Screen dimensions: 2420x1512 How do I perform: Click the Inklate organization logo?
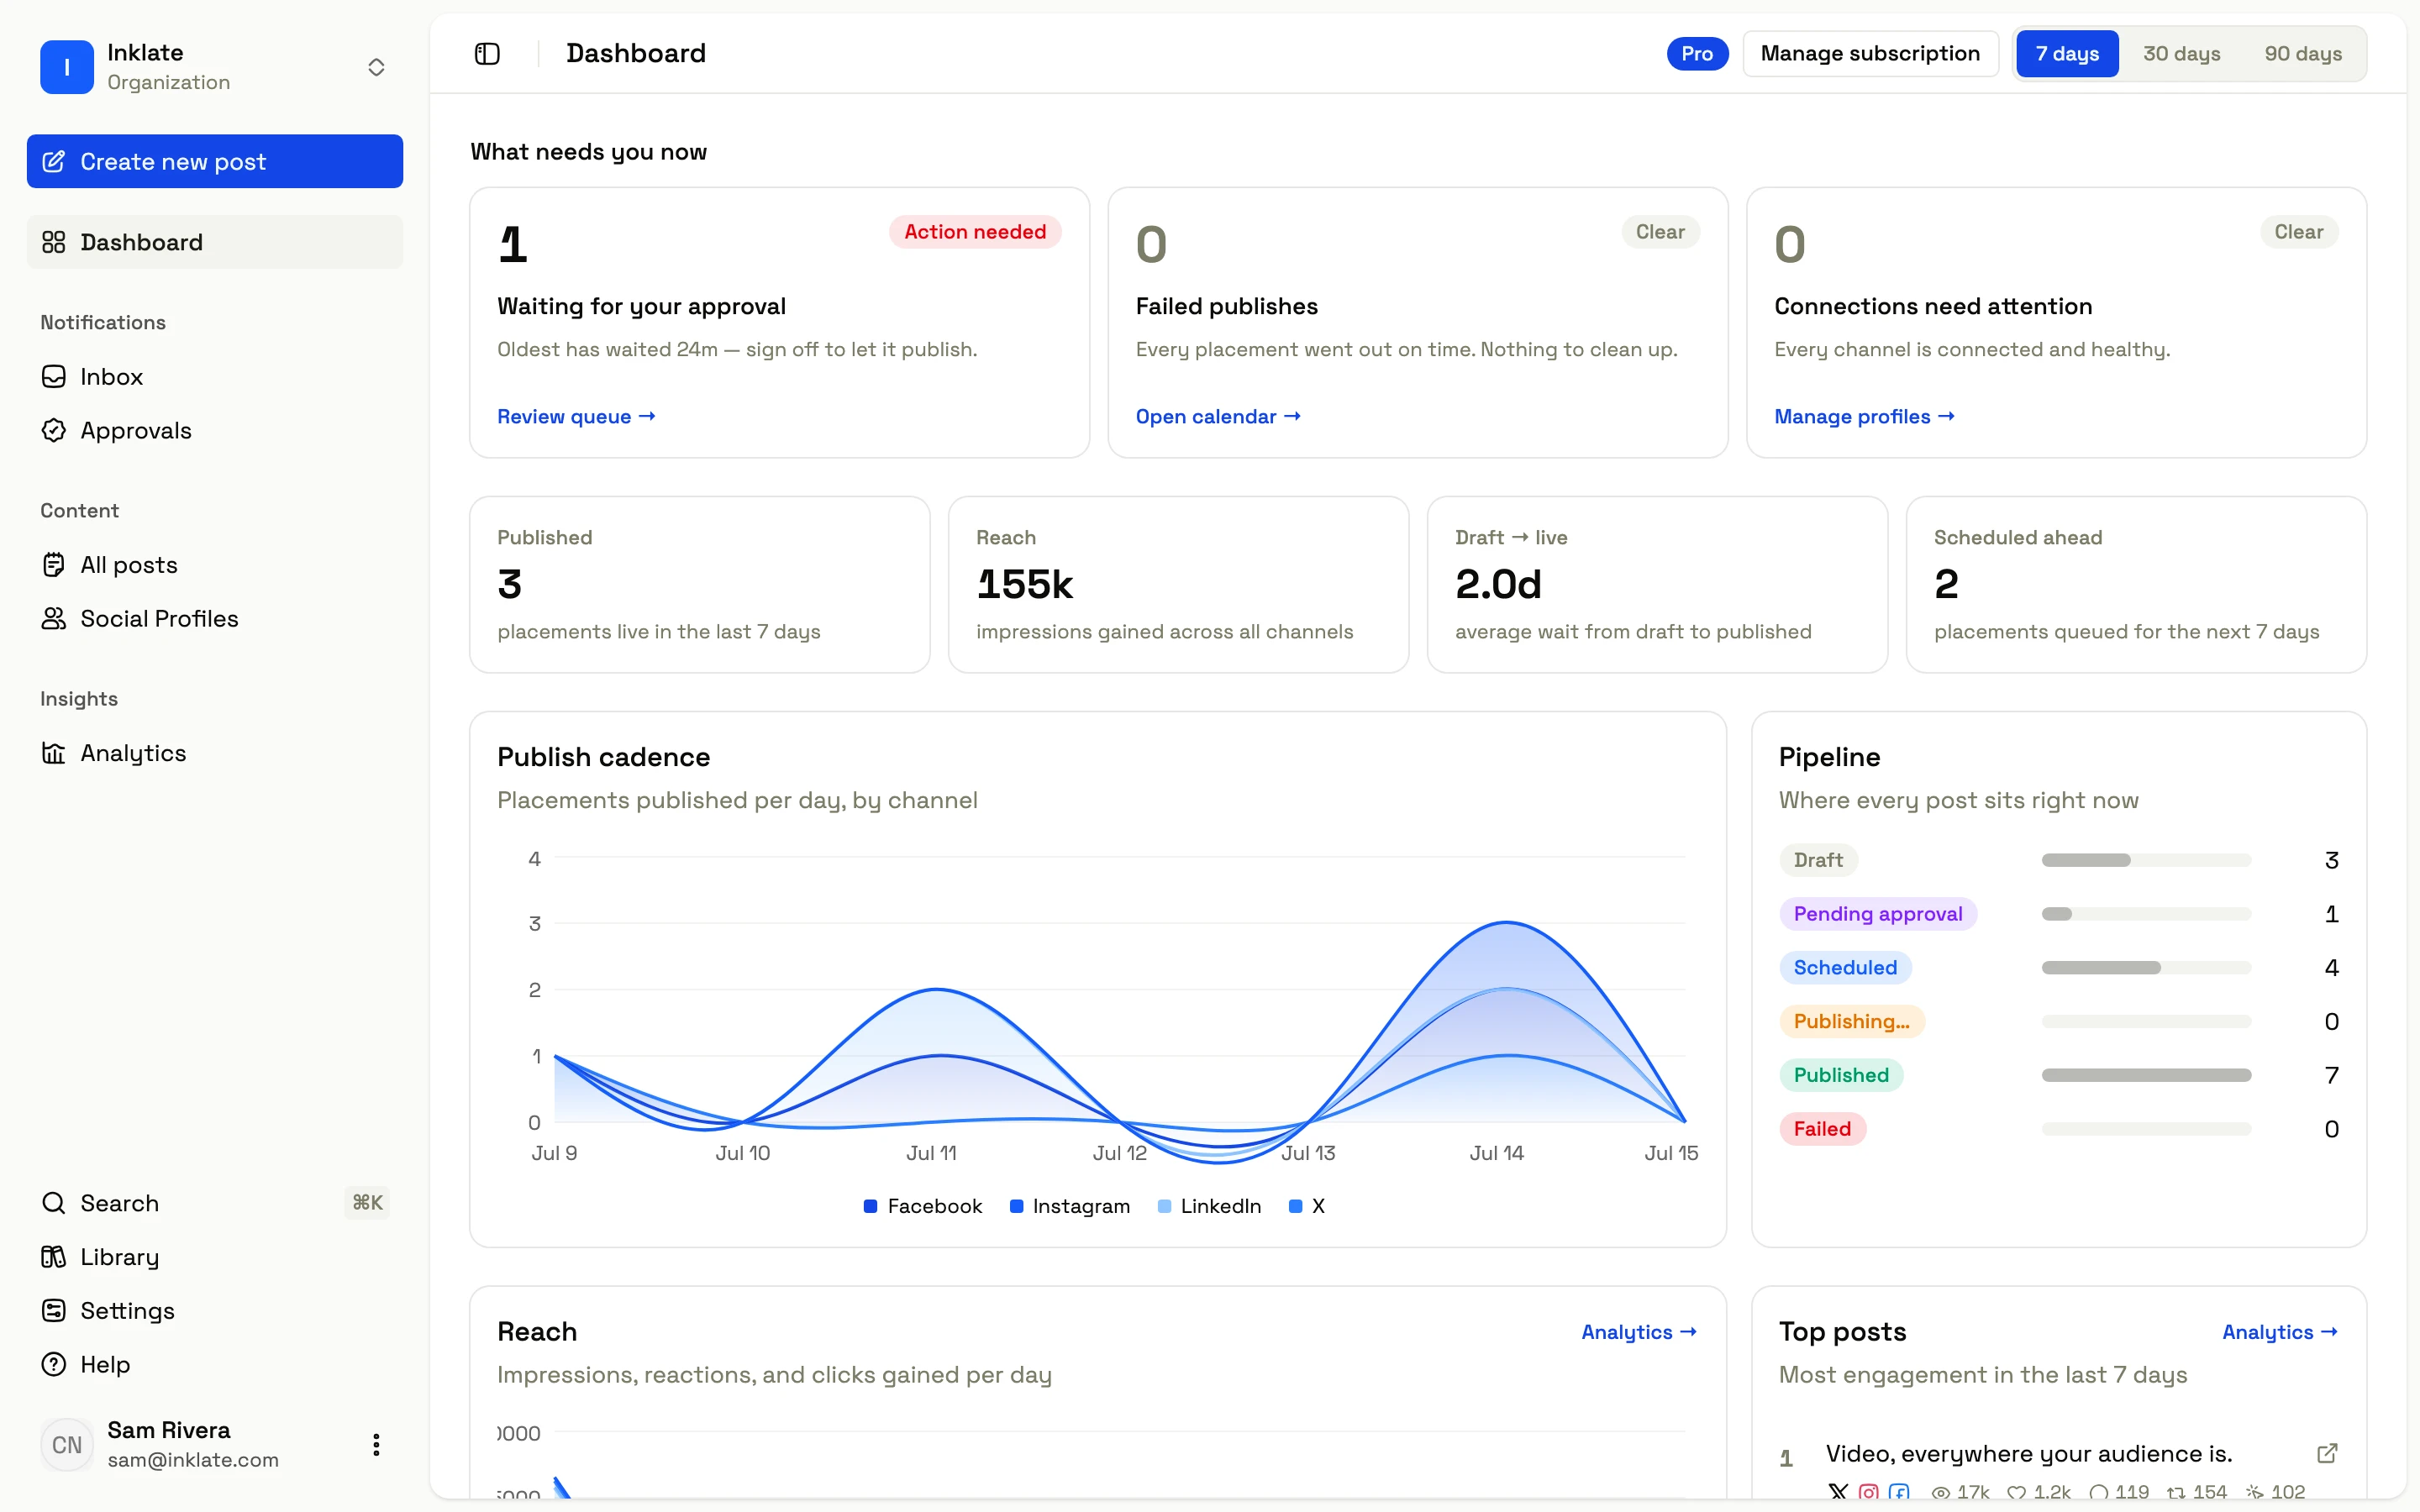pyautogui.click(x=67, y=67)
